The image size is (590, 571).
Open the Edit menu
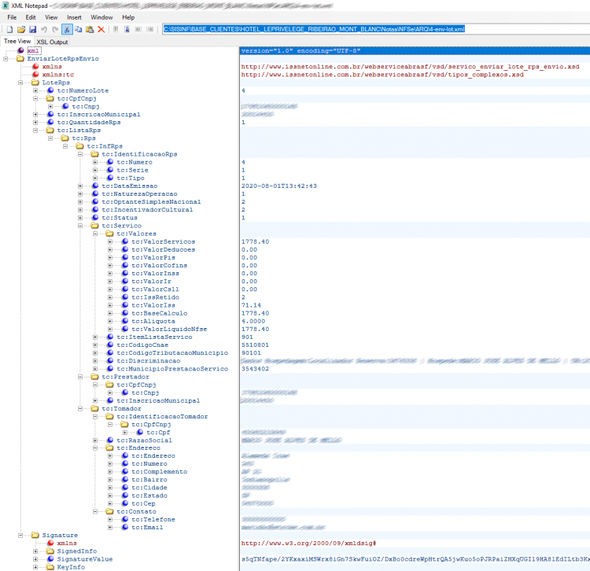coord(31,17)
